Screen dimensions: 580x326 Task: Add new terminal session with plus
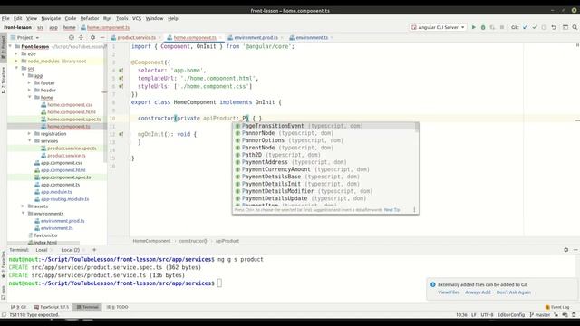click(94, 250)
